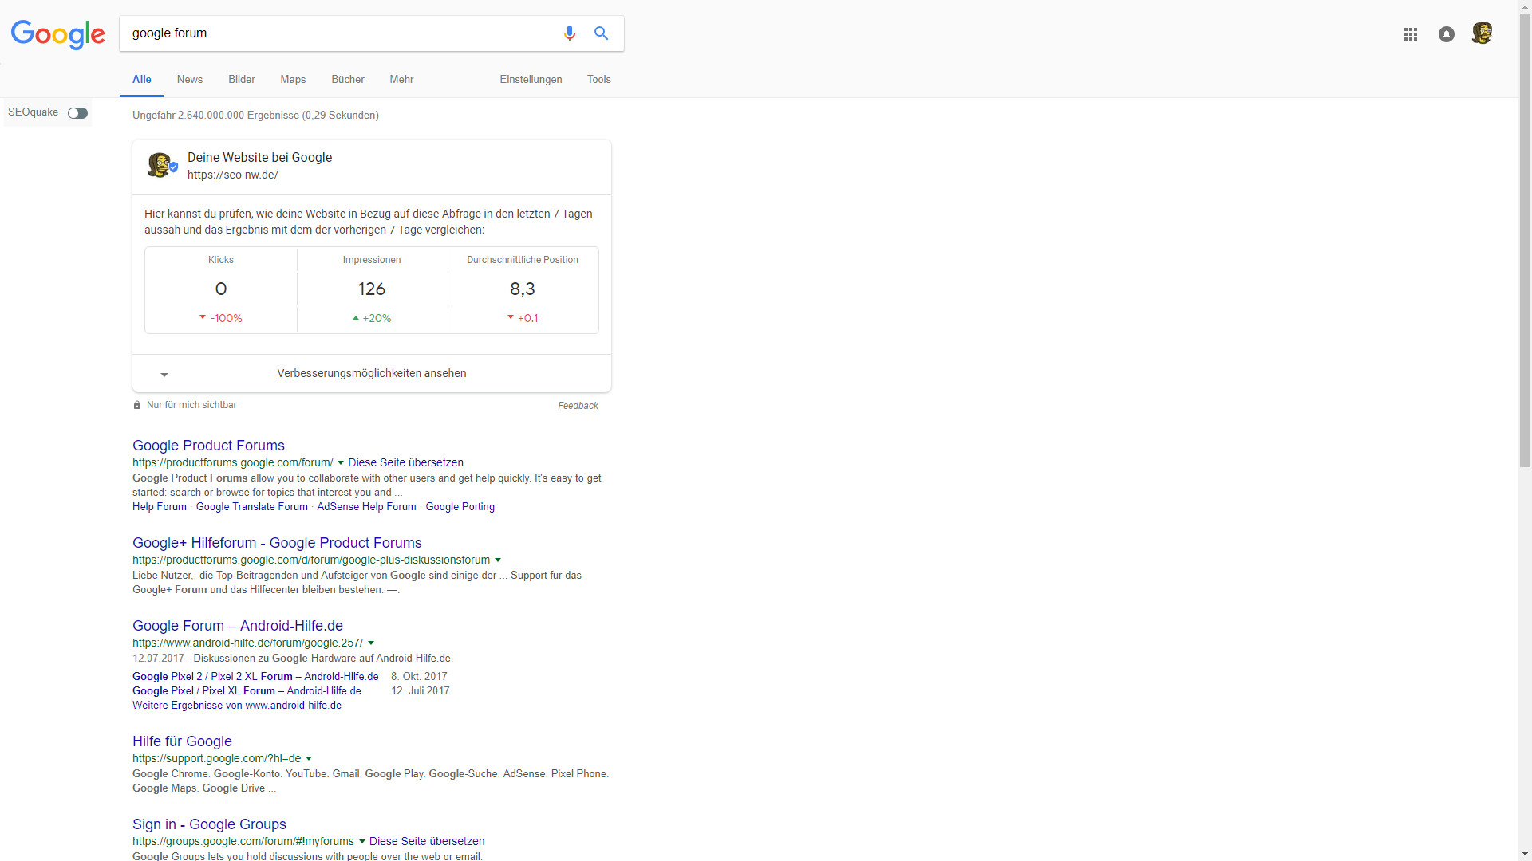The image size is (1532, 861).
Task: Open Google Pixel 2 / Pixel 2 XL Forum link
Action: click(x=255, y=677)
